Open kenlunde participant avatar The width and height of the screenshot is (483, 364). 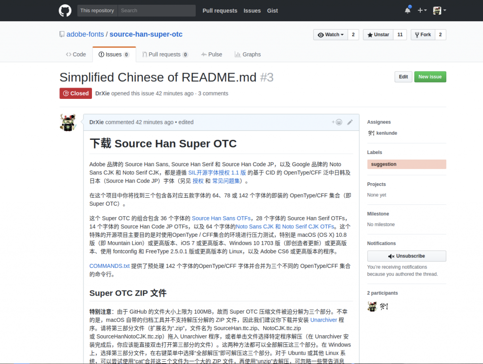384,306
